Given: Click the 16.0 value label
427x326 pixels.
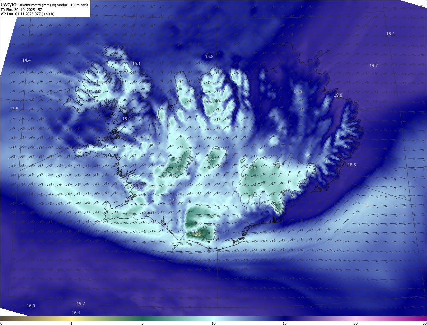Looking at the screenshot, I should click(31, 306).
